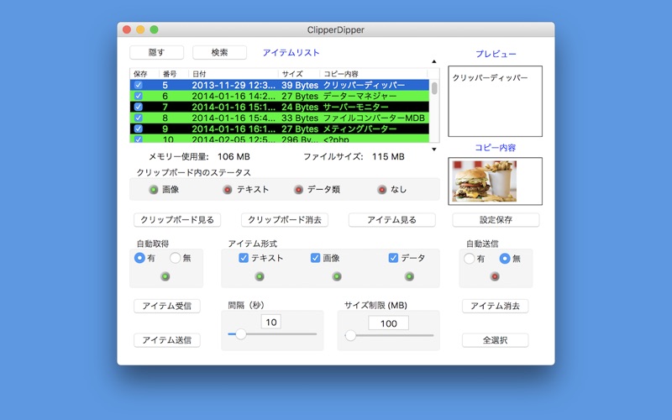The height and width of the screenshot is (420, 672).
Task: Click the プレビュー text box
Action: coord(495,101)
